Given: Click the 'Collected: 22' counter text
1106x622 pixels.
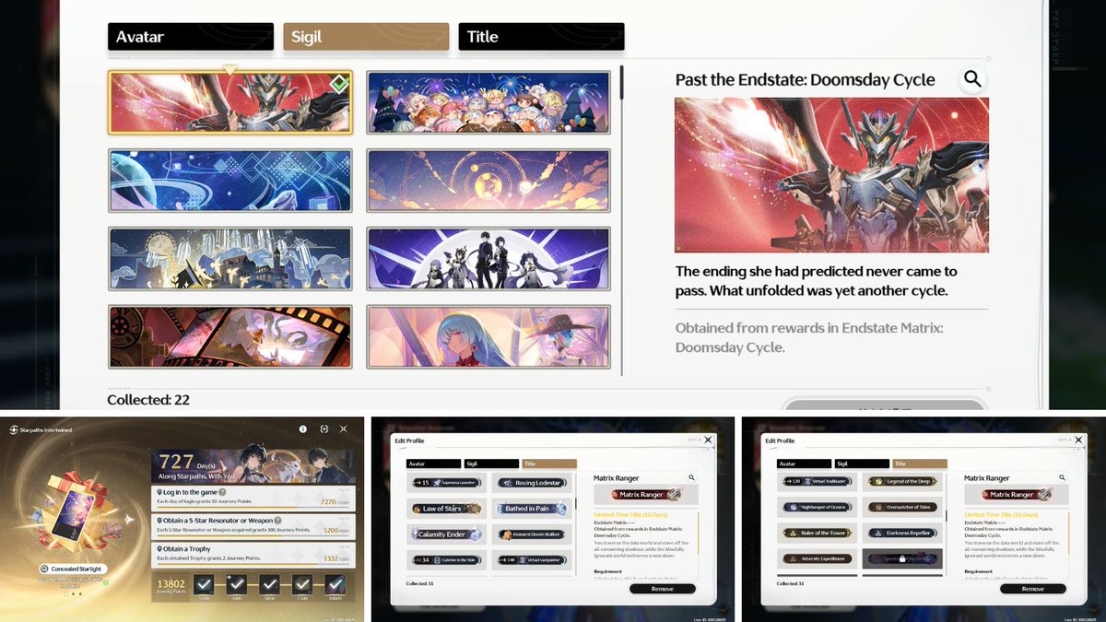Looking at the screenshot, I should tap(150, 400).
